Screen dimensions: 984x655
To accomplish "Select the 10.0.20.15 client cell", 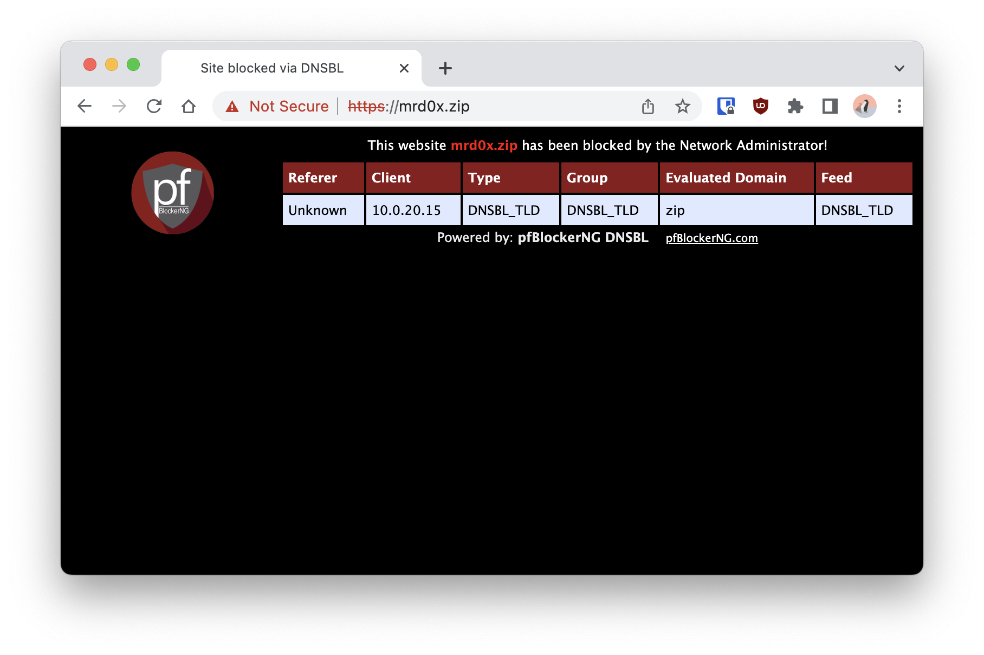I will 413,210.
